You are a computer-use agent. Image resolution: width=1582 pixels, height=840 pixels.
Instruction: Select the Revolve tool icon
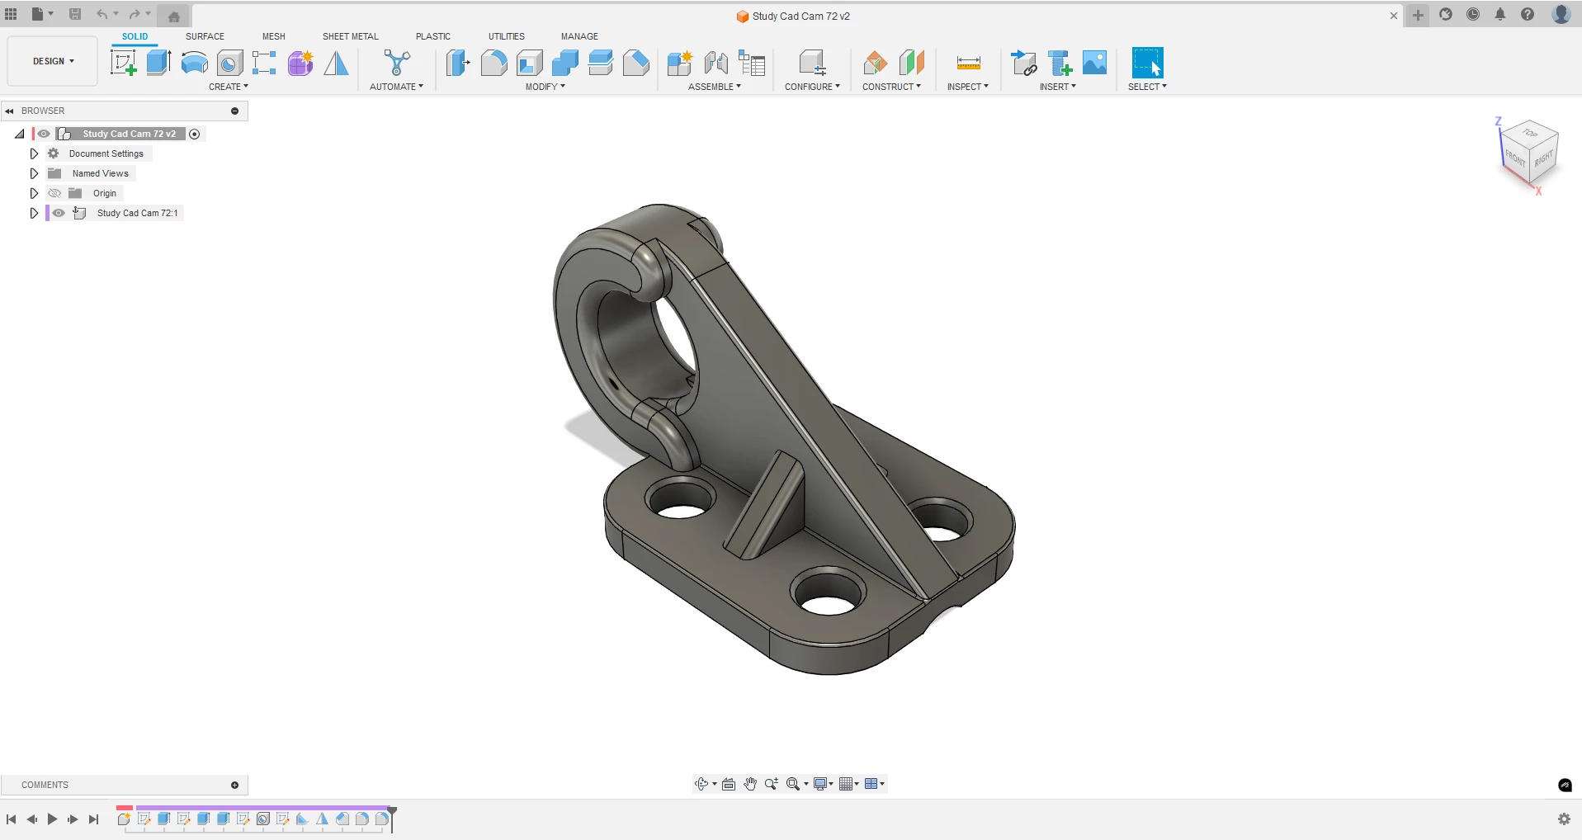[x=194, y=63]
